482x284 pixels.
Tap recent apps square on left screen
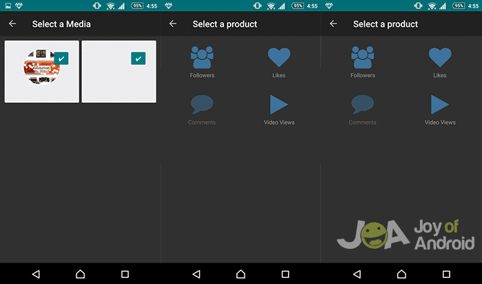(x=125, y=274)
